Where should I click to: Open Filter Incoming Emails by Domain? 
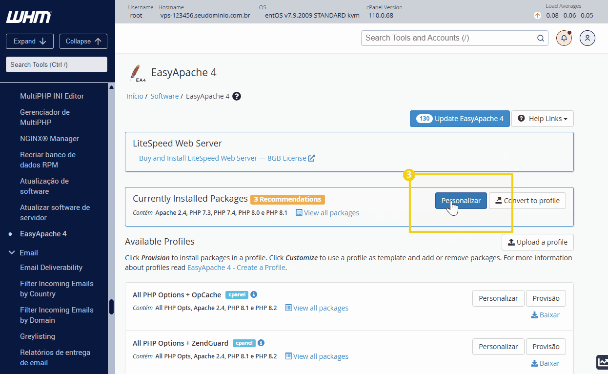tap(57, 315)
